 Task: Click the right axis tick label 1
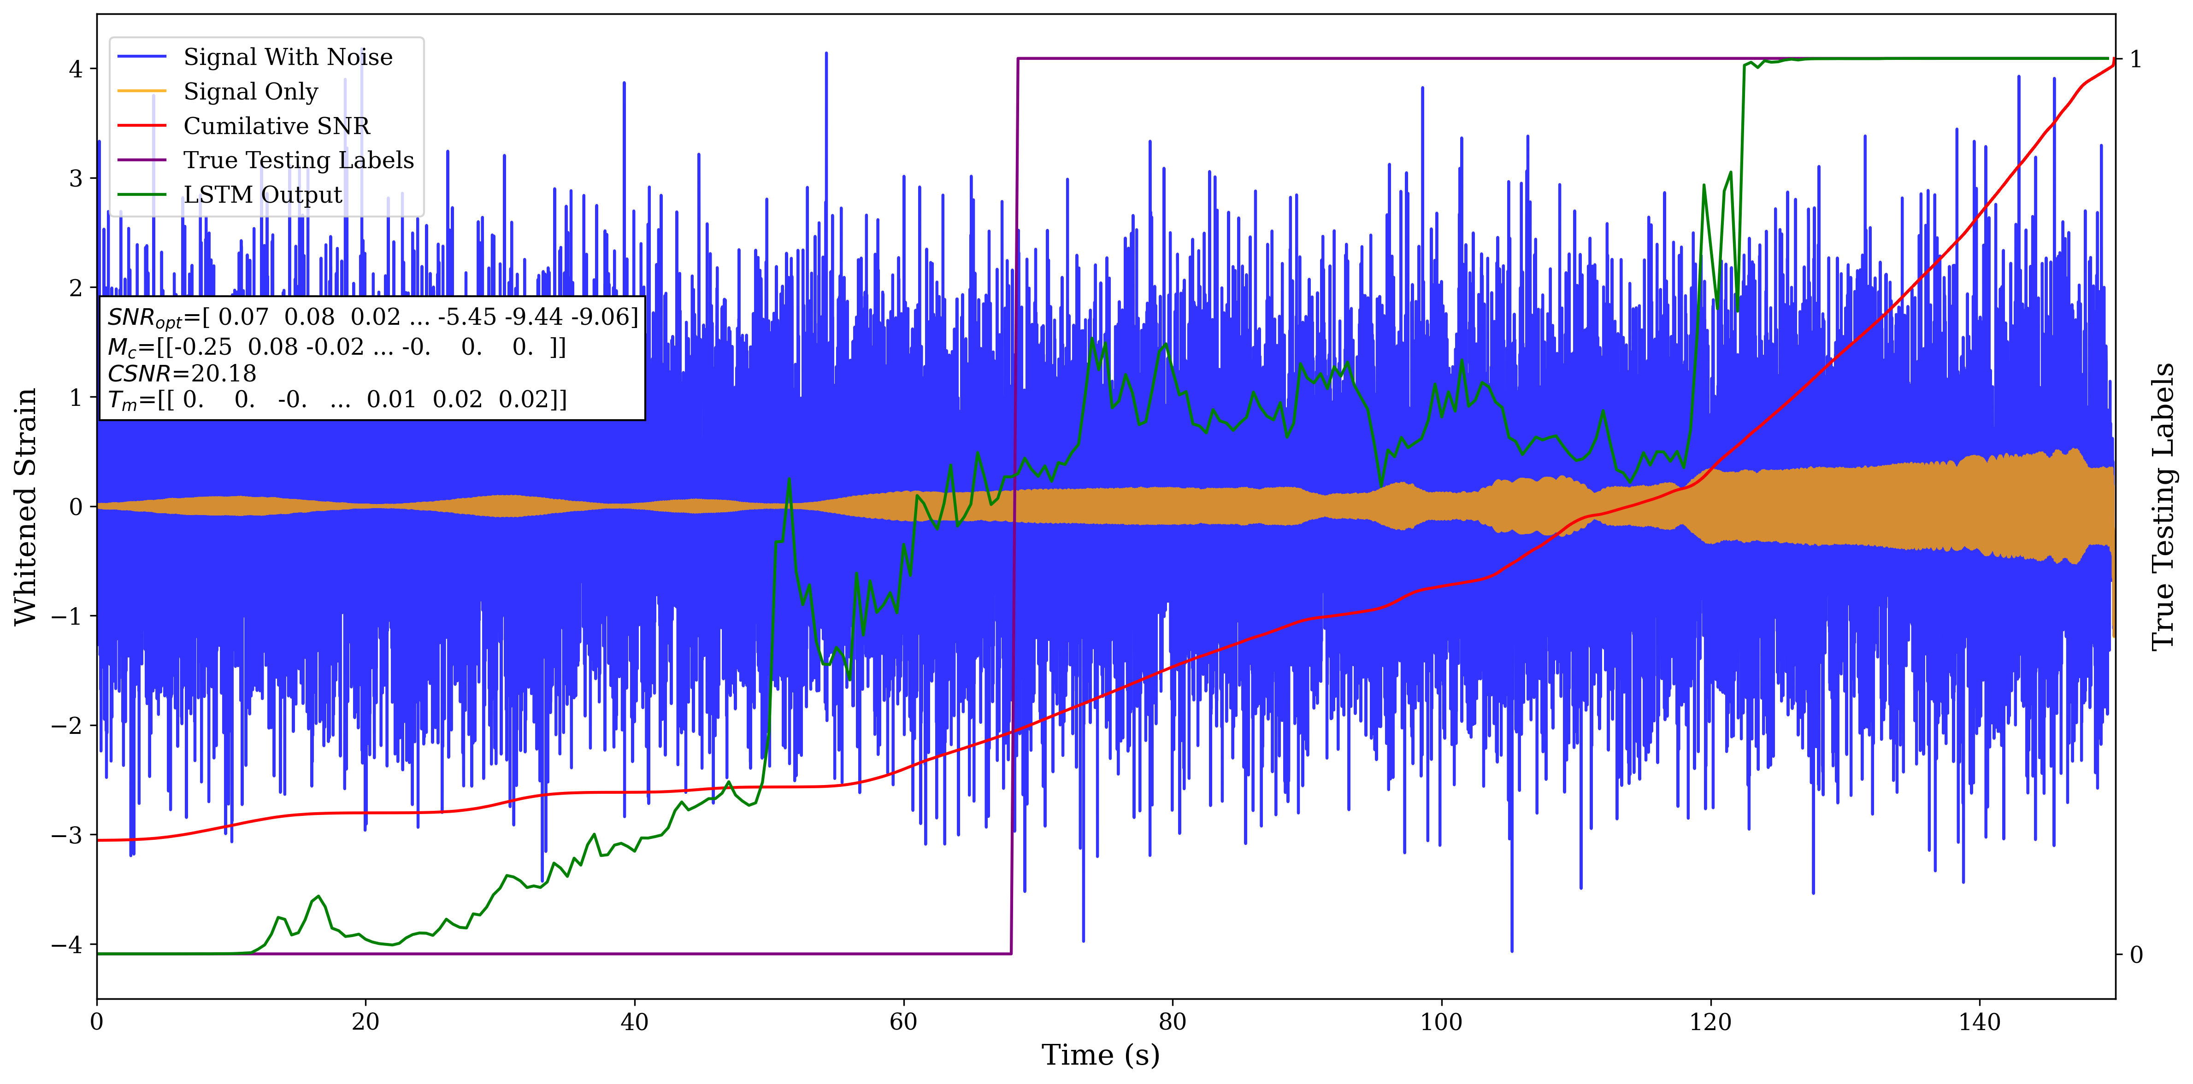point(2135,59)
